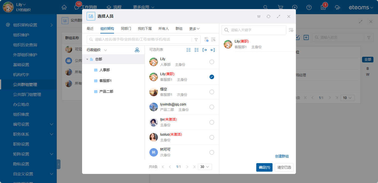Uncheck Lily(兼职) in selectable list

pyautogui.click(x=212, y=77)
